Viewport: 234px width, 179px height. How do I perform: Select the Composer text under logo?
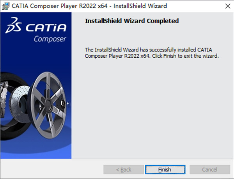pyautogui.click(x=50, y=39)
